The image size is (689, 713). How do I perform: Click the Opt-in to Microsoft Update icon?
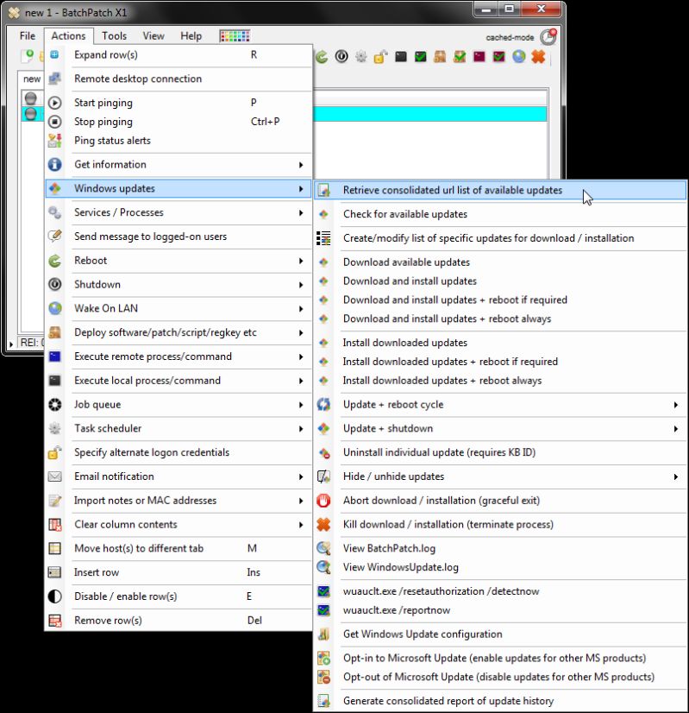pos(323,659)
